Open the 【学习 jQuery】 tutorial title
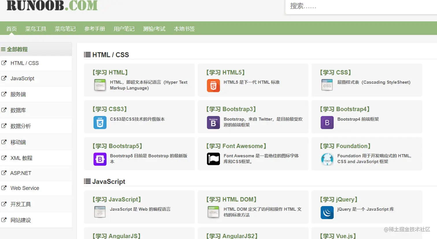The width and height of the screenshot is (437, 239). pos(339,200)
